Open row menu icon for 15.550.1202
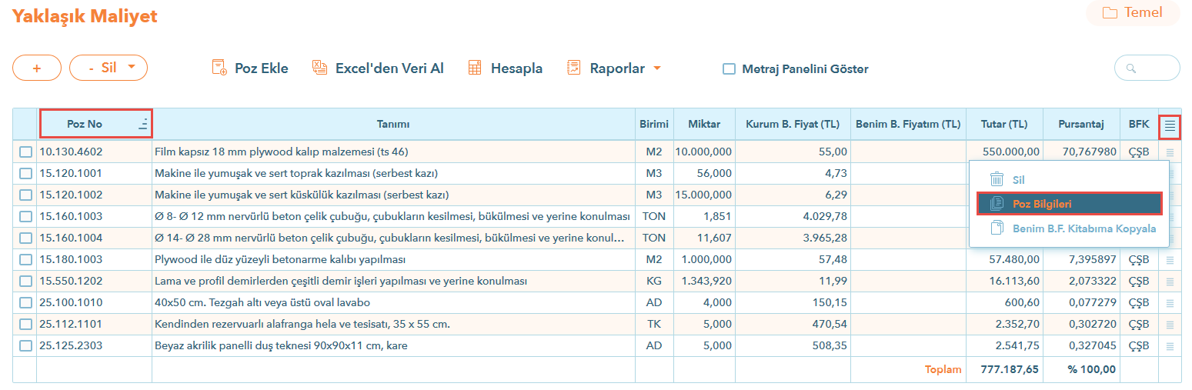The height and width of the screenshot is (390, 1192). tap(1170, 282)
